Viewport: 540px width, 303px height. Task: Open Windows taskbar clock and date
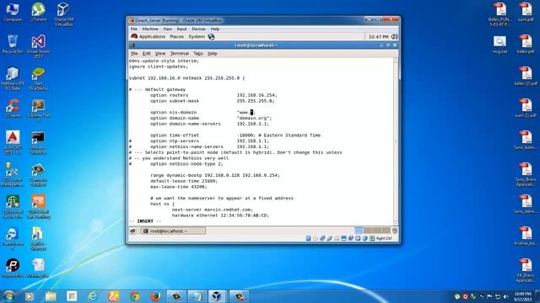point(523,296)
